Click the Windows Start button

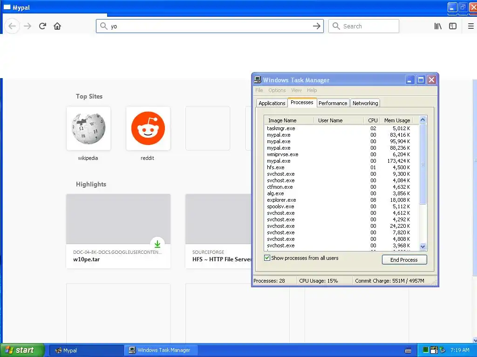tap(21, 350)
